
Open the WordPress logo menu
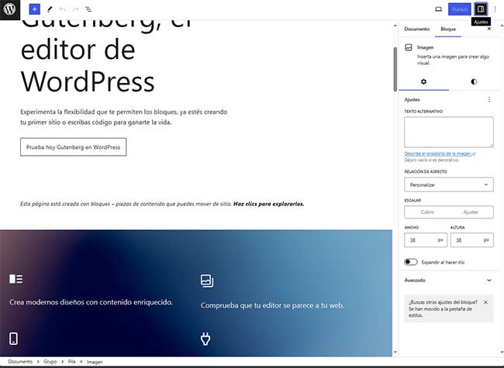(x=10, y=9)
